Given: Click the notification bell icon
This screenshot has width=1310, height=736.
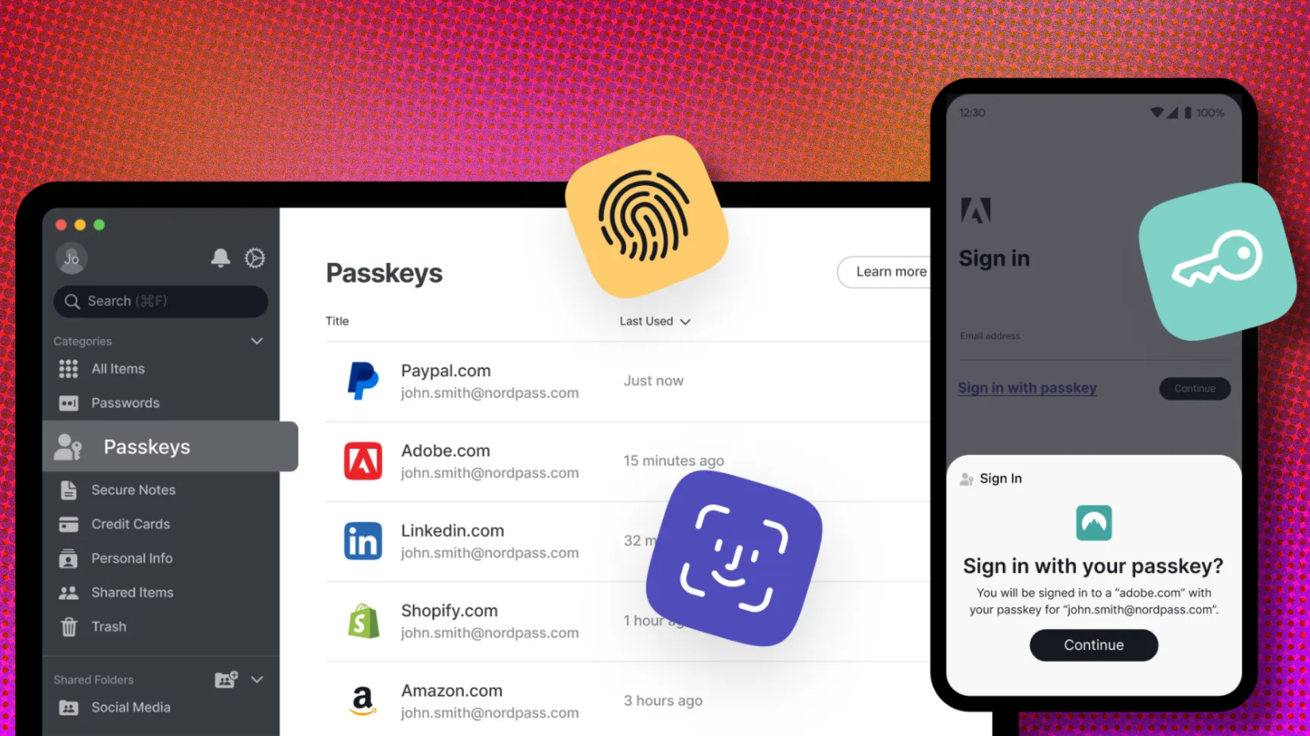Looking at the screenshot, I should 220,259.
